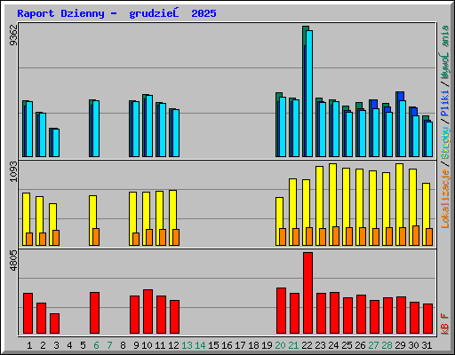Click the yellow bar for day 12
The image size is (455, 355).
[172, 217]
